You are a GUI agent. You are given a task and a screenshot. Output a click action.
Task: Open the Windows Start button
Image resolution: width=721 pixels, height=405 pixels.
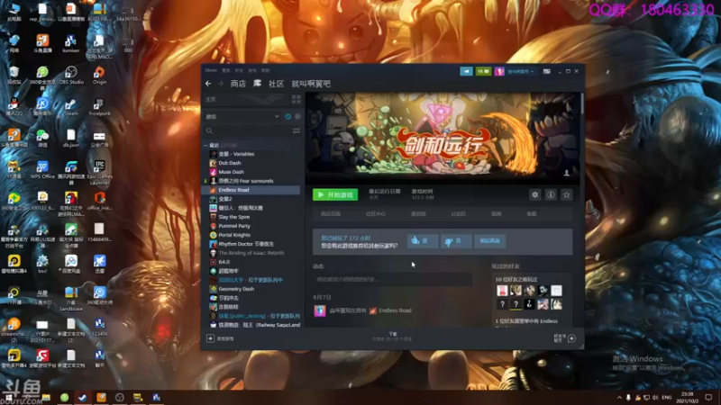[9, 398]
